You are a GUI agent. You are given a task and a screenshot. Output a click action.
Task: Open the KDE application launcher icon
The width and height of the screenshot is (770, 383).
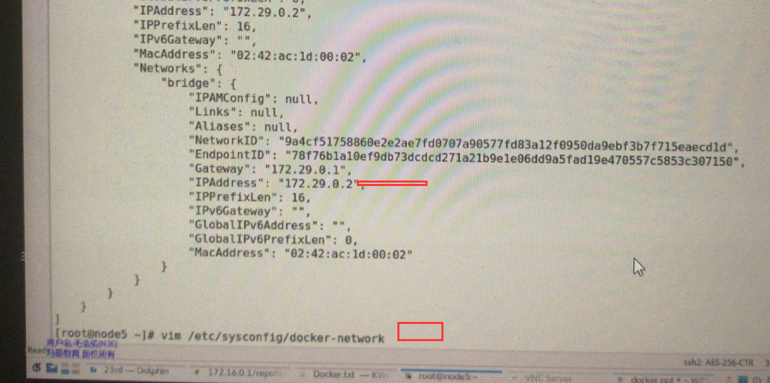click(36, 368)
